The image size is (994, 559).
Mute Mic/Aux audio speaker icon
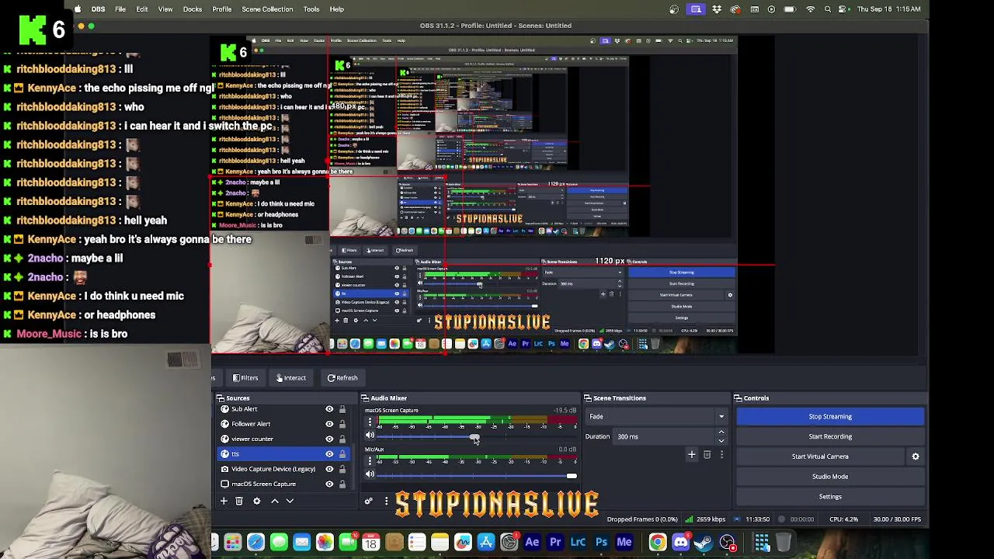point(370,474)
